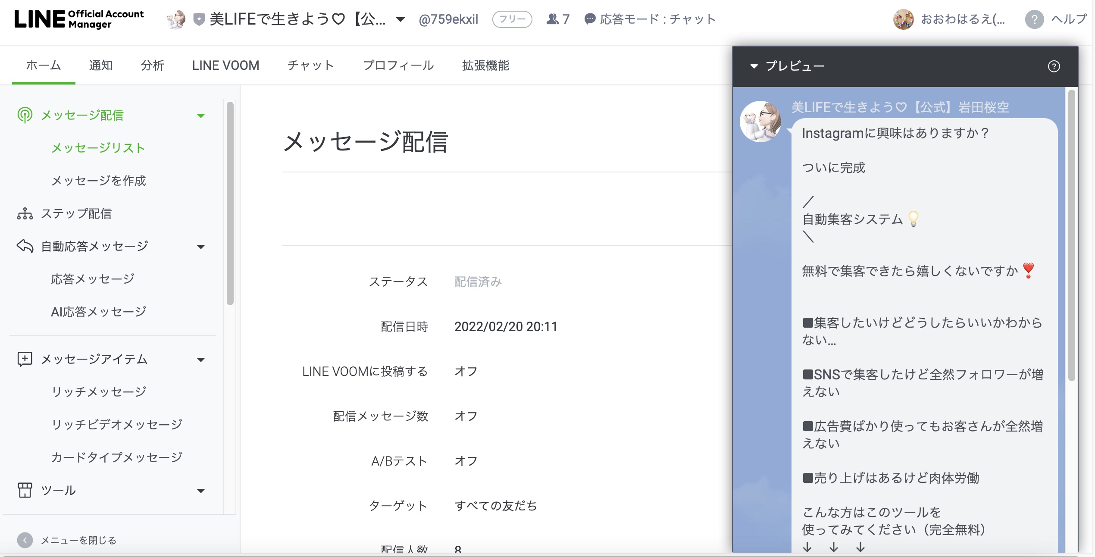Switch to the ホーム tab
This screenshot has width=1095, height=557.
tap(44, 65)
